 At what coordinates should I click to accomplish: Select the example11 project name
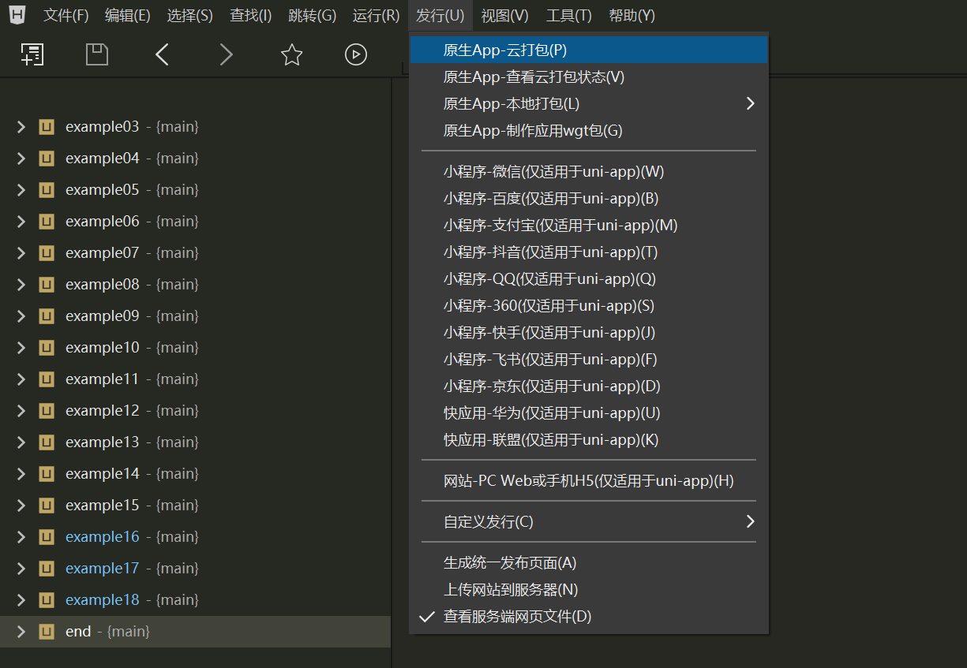(x=103, y=379)
